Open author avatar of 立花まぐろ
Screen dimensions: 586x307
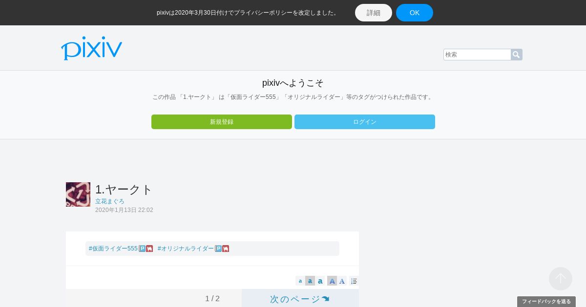click(78, 194)
